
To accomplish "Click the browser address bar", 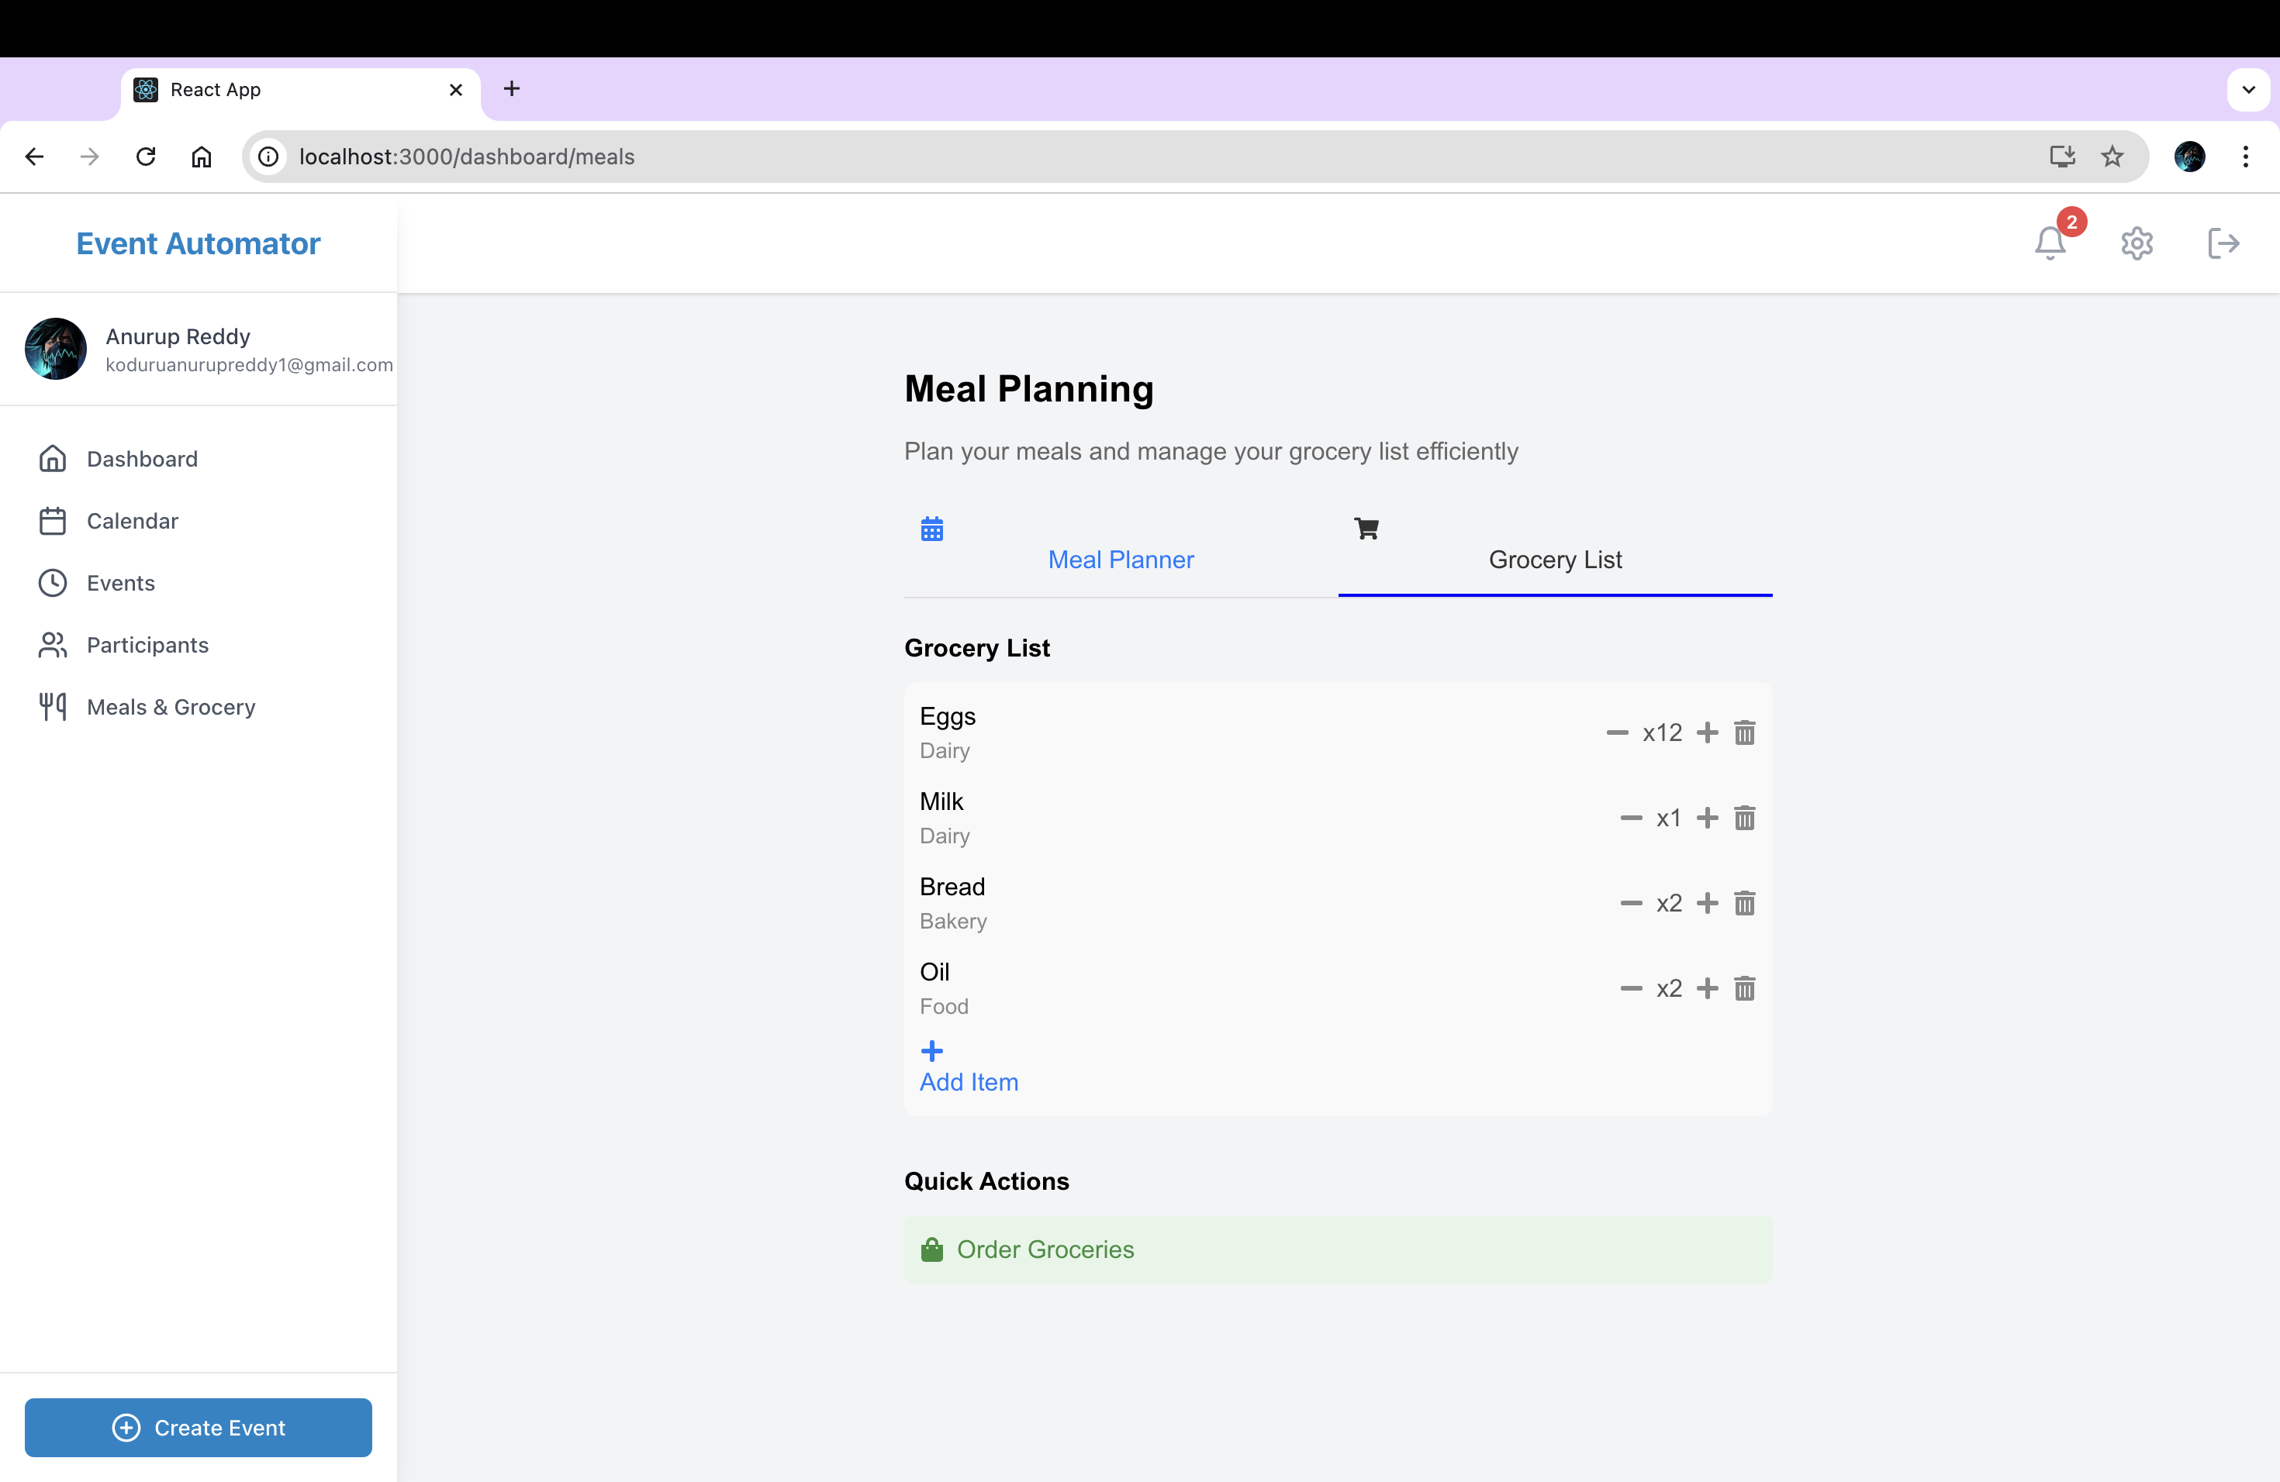I will 1149,156.
